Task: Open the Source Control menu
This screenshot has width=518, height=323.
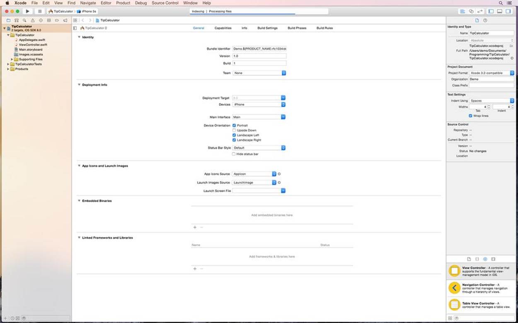Action: (x=165, y=3)
